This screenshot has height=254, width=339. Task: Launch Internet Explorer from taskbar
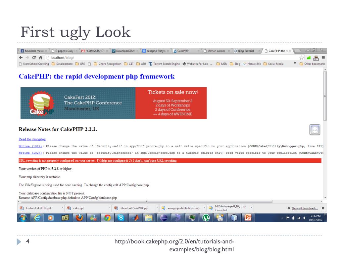37,218
